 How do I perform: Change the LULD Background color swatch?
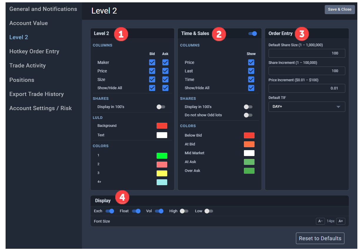[x=162, y=126]
